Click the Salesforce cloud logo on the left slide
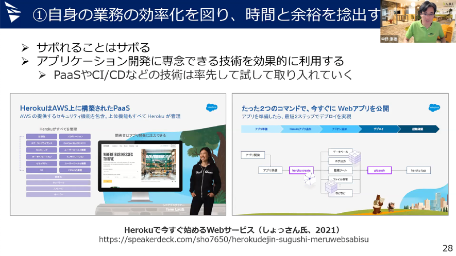The image size is (456, 256). click(212, 107)
